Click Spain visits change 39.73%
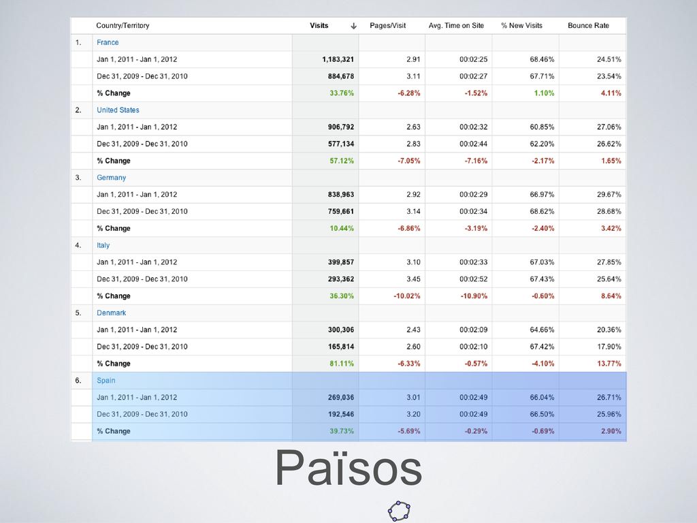 click(342, 431)
